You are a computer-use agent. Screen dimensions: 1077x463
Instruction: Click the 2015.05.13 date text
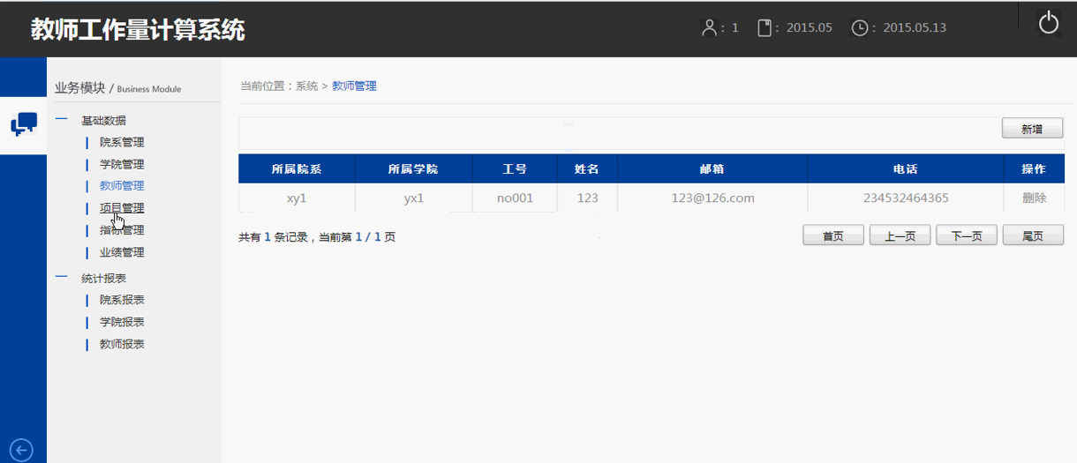pyautogui.click(x=915, y=27)
